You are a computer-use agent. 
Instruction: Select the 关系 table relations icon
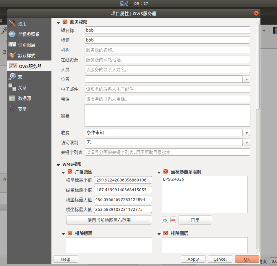(12, 87)
